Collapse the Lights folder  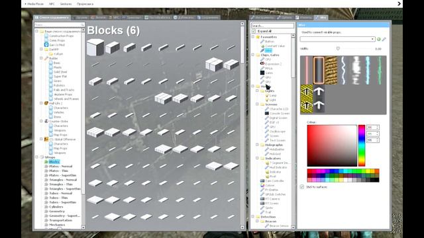258,91
